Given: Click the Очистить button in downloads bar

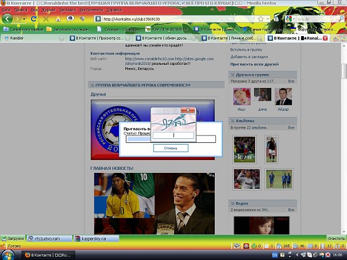Looking at the screenshot, I should tap(336, 238).
